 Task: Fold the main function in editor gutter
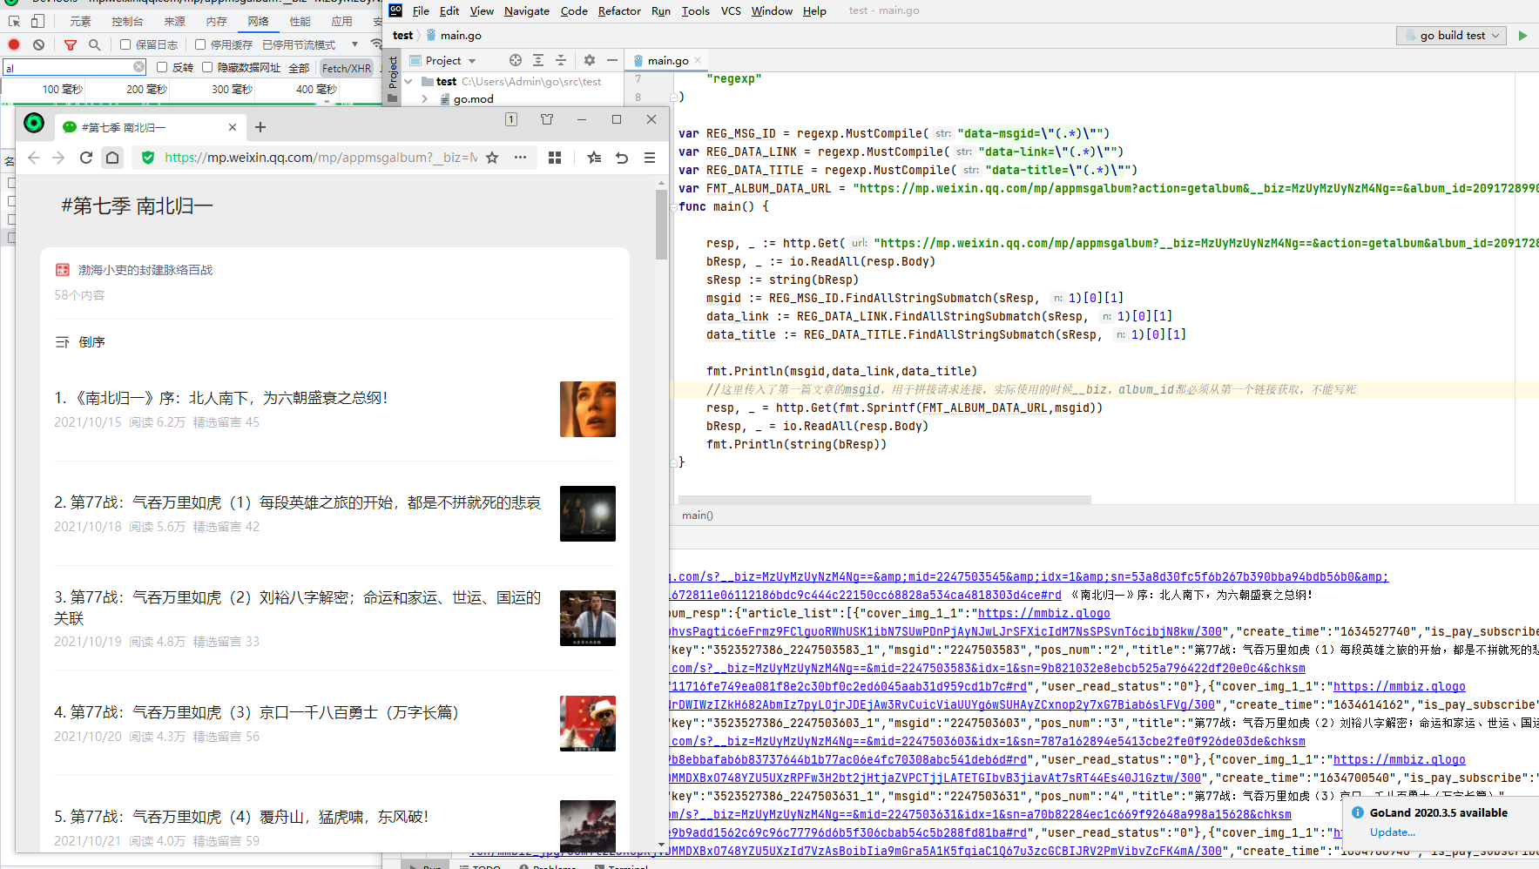tap(674, 207)
